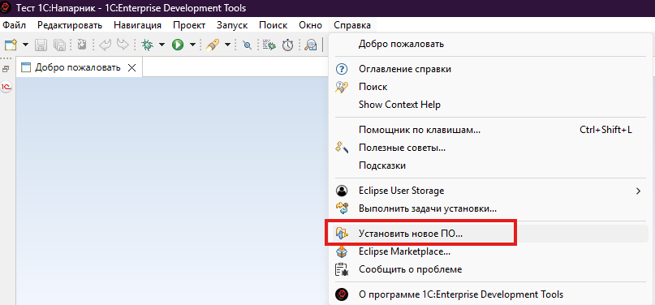Open the Запуск menu
The width and height of the screenshot is (655, 305).
[232, 25]
